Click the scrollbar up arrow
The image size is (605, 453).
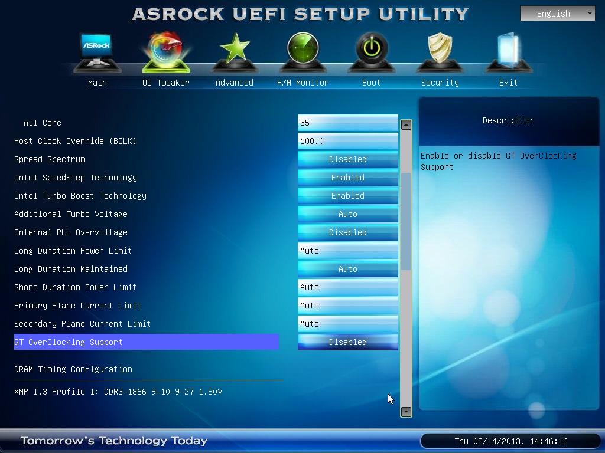pos(406,124)
